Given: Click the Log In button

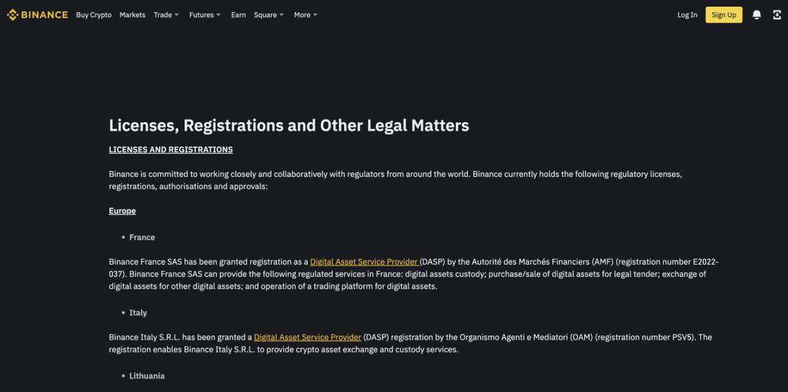Looking at the screenshot, I should 687,15.
